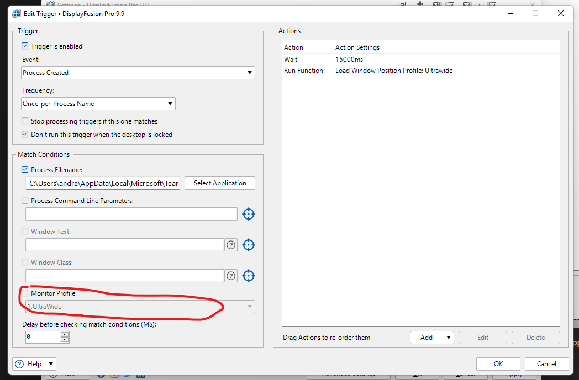Click the Window Class help question-mark icon

pyautogui.click(x=231, y=276)
